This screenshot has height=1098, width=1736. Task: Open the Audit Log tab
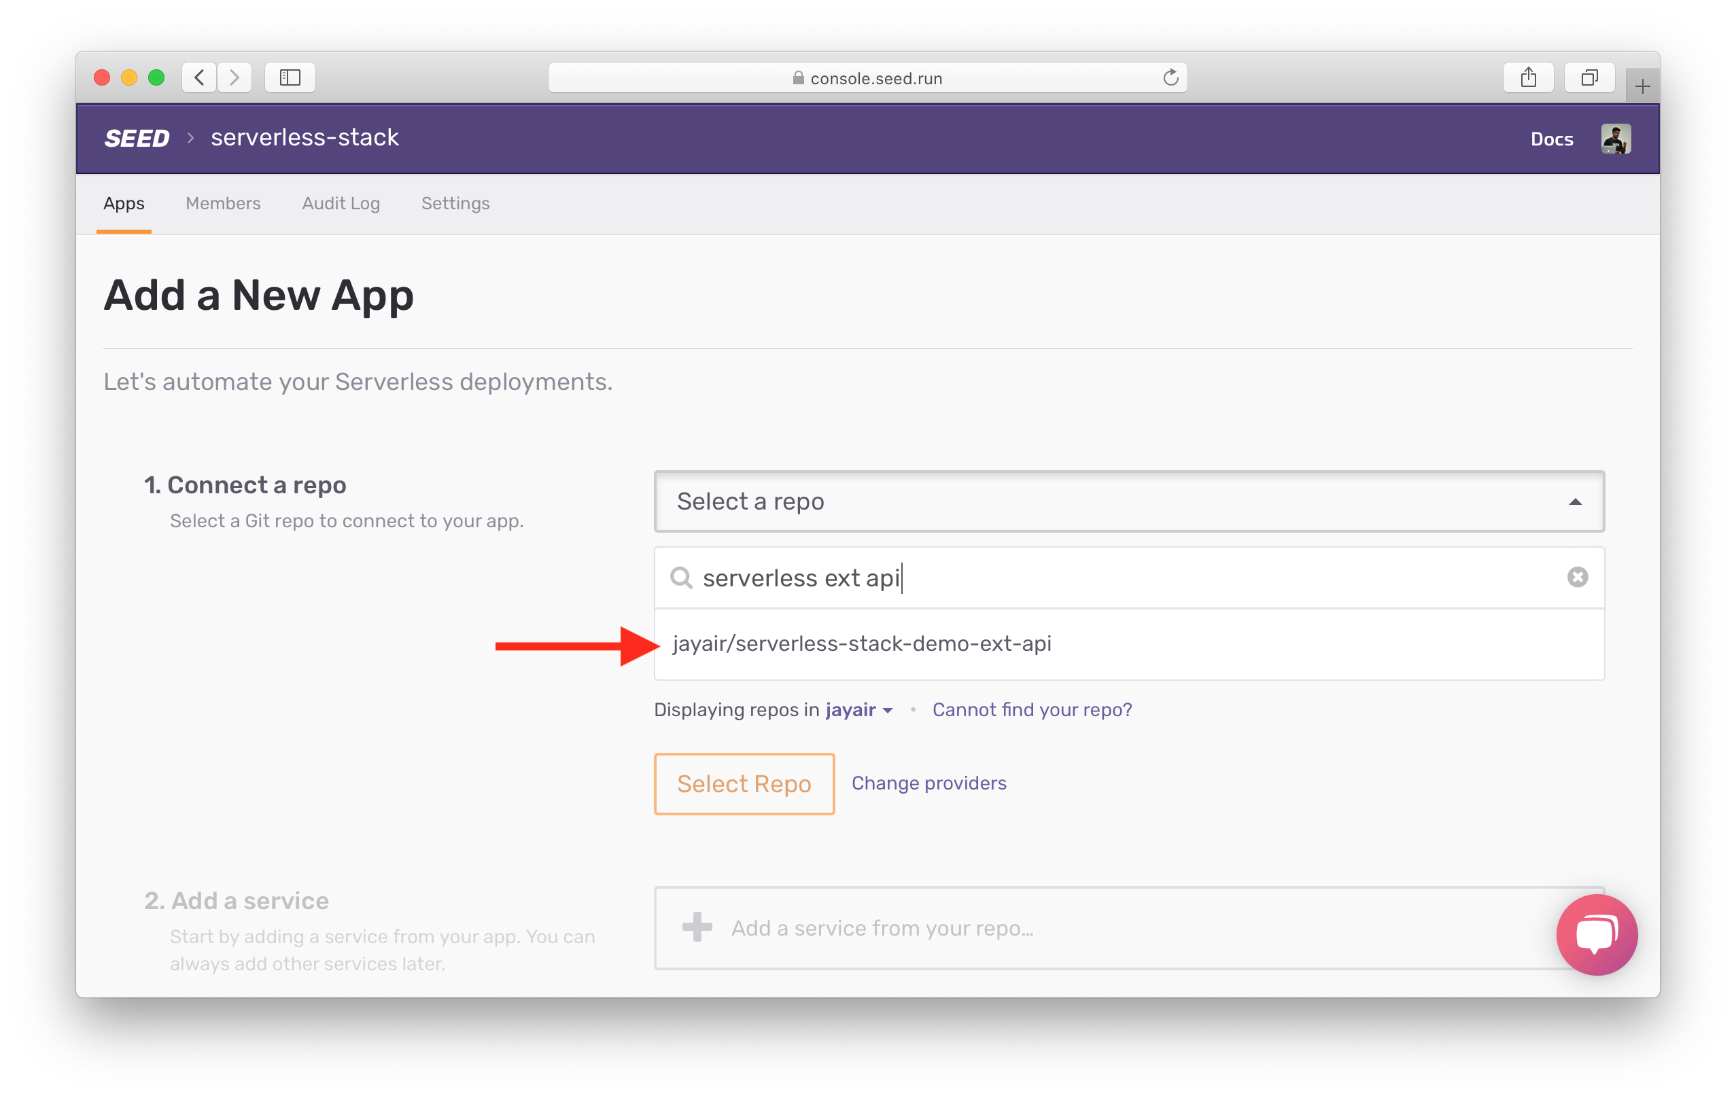pos(339,202)
